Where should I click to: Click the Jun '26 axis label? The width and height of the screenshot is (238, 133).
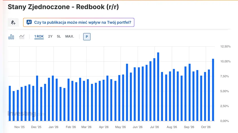(x=138, y=127)
